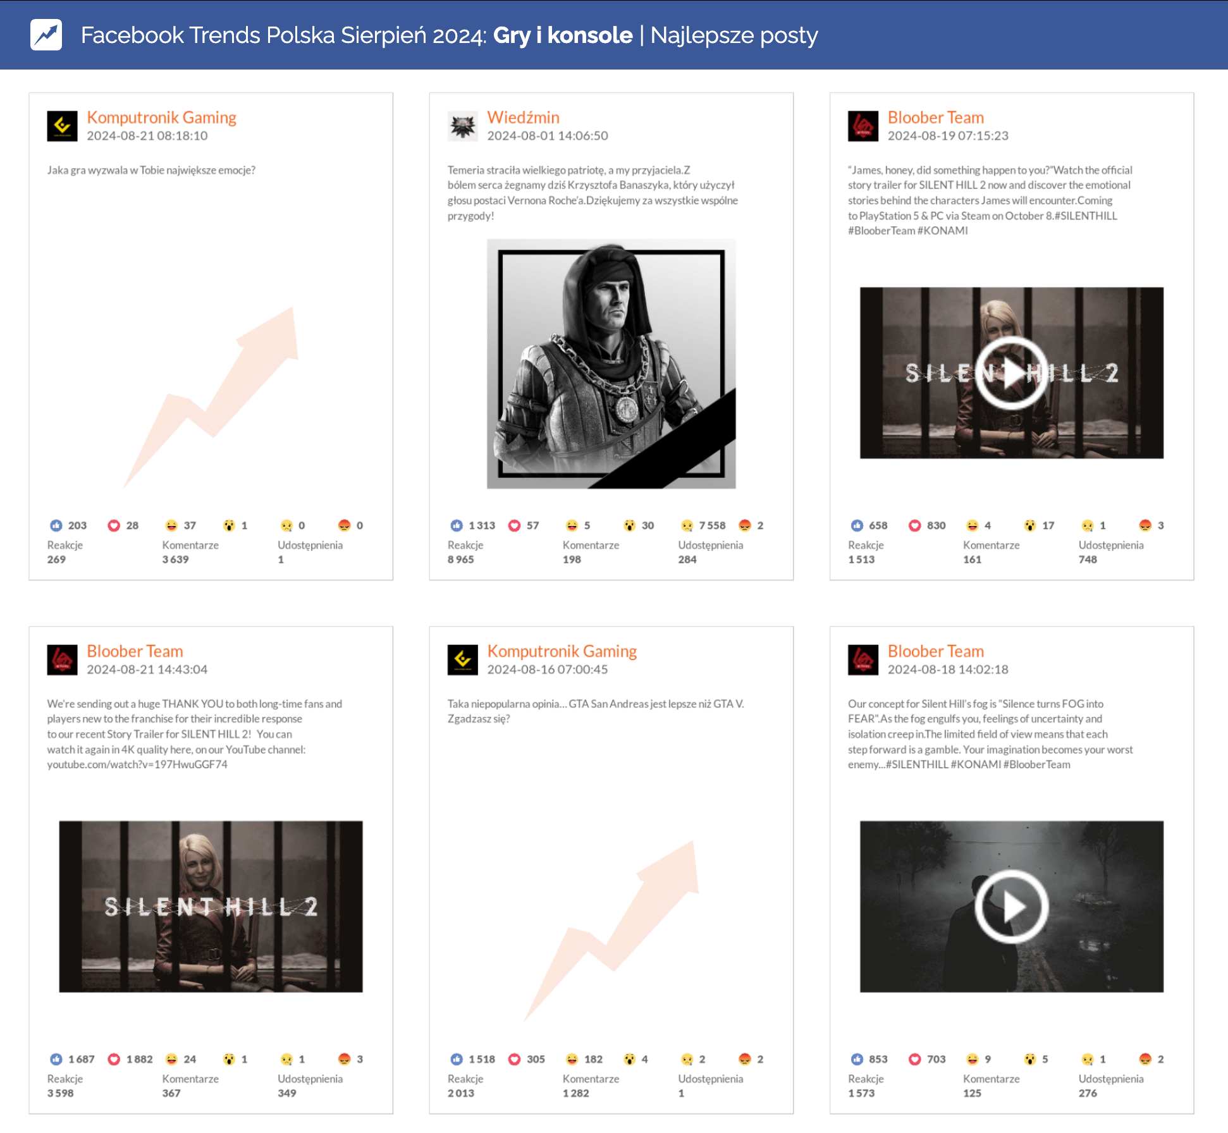Click timestamp 2024-08-16 07:00:45
The height and width of the screenshot is (1133, 1228).
pos(548,670)
